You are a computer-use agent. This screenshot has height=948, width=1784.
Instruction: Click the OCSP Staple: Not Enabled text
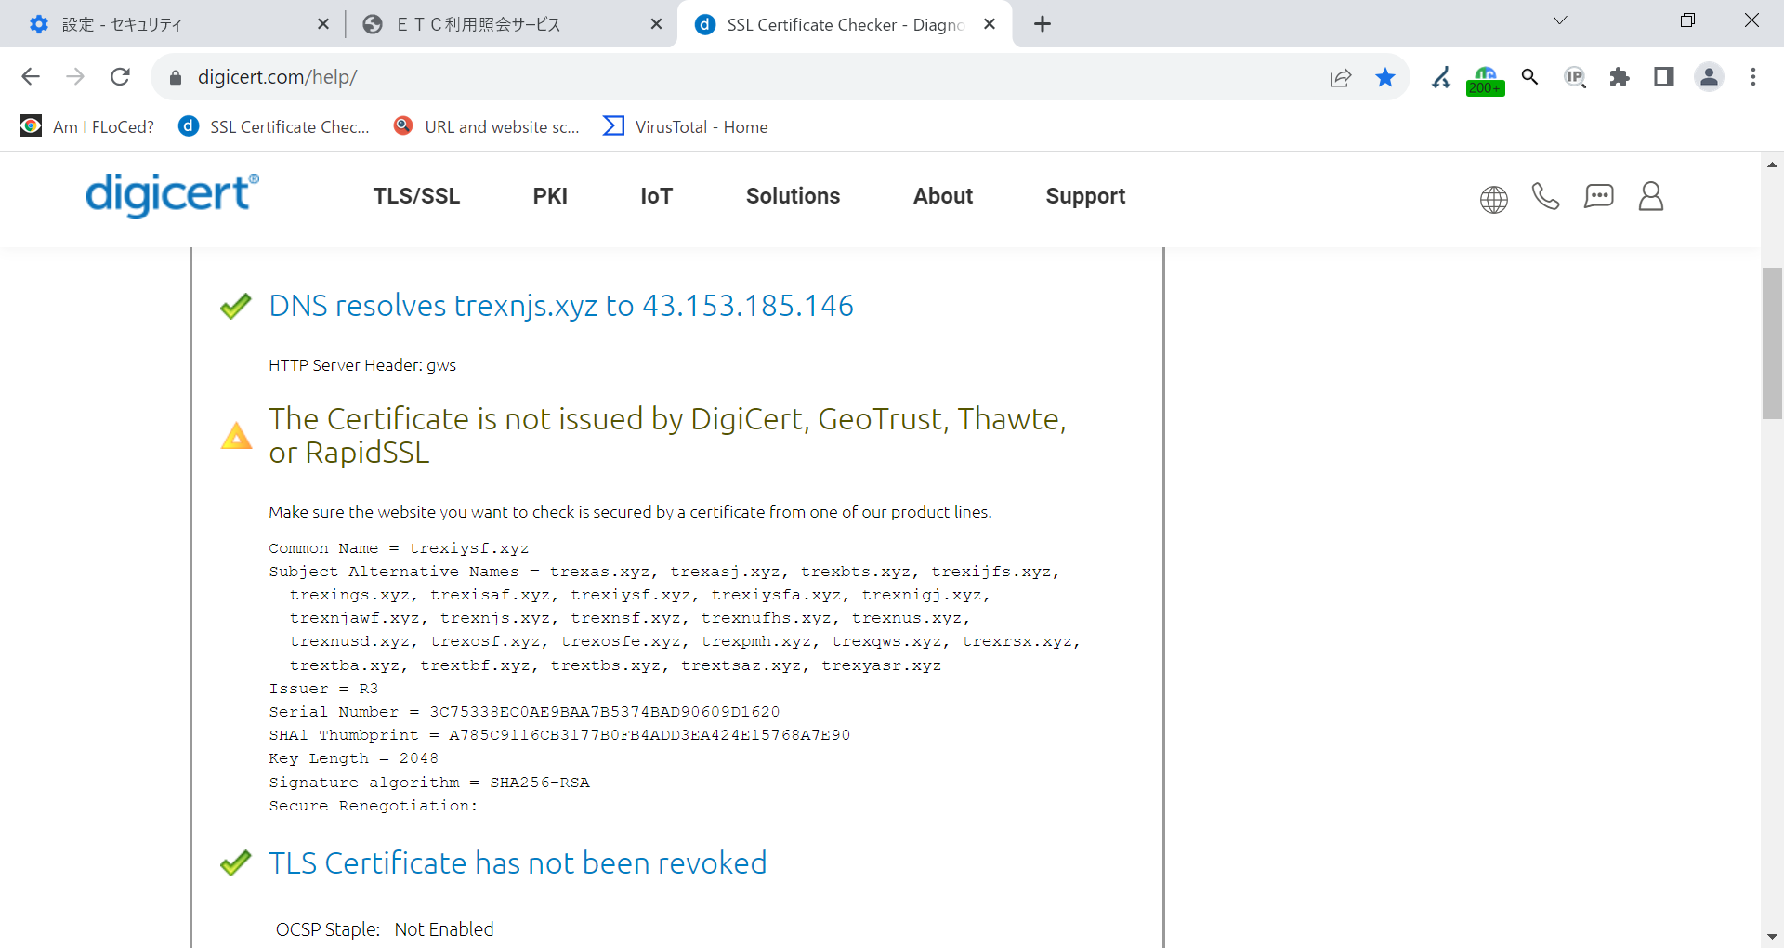pos(385,929)
